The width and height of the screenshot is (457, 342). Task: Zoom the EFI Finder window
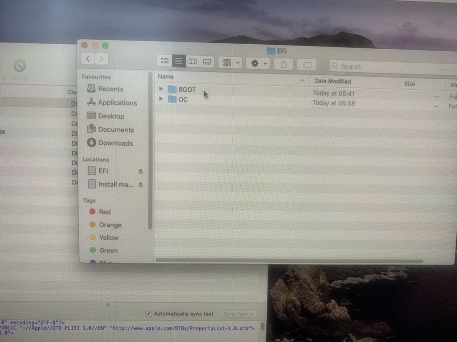click(x=106, y=46)
